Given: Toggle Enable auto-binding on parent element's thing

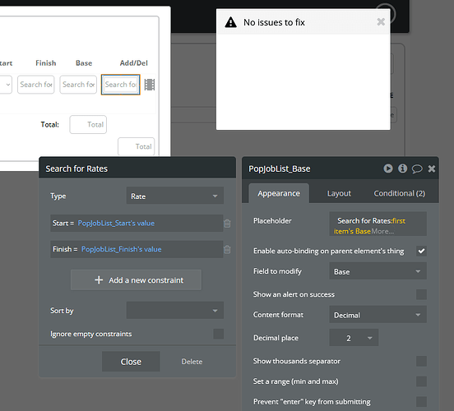Looking at the screenshot, I should tap(421, 251).
